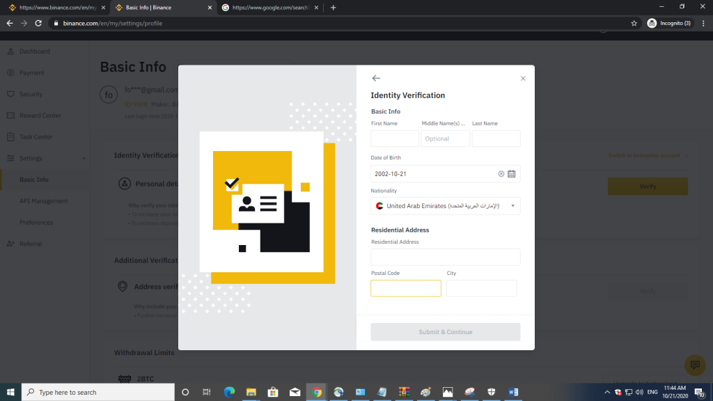Focus the Last Name field
Image resolution: width=713 pixels, height=401 pixels.
coord(496,139)
